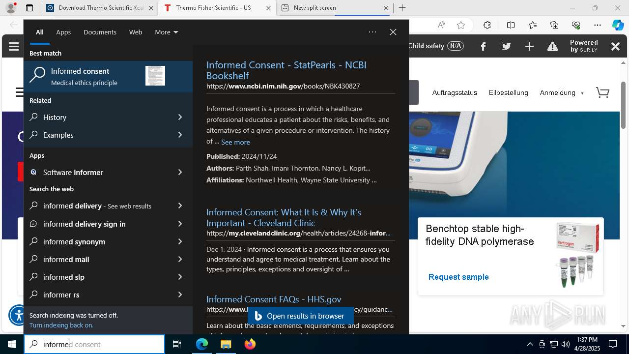The width and height of the screenshot is (629, 354).
Task: Switch to the Thermo Fisher Scientific tab
Action: tap(216, 8)
